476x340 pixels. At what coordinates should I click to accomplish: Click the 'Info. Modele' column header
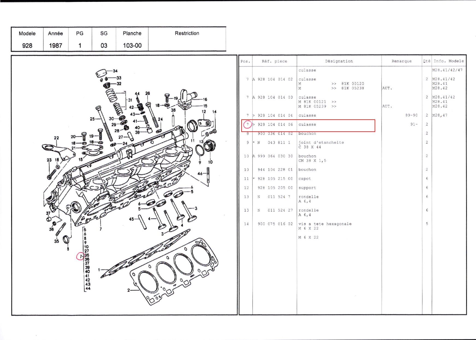click(x=449, y=61)
